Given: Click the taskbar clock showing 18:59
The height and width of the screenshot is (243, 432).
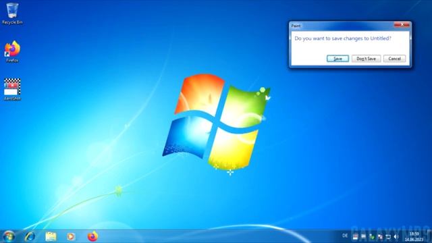Looking at the screenshot, I should [414, 237].
